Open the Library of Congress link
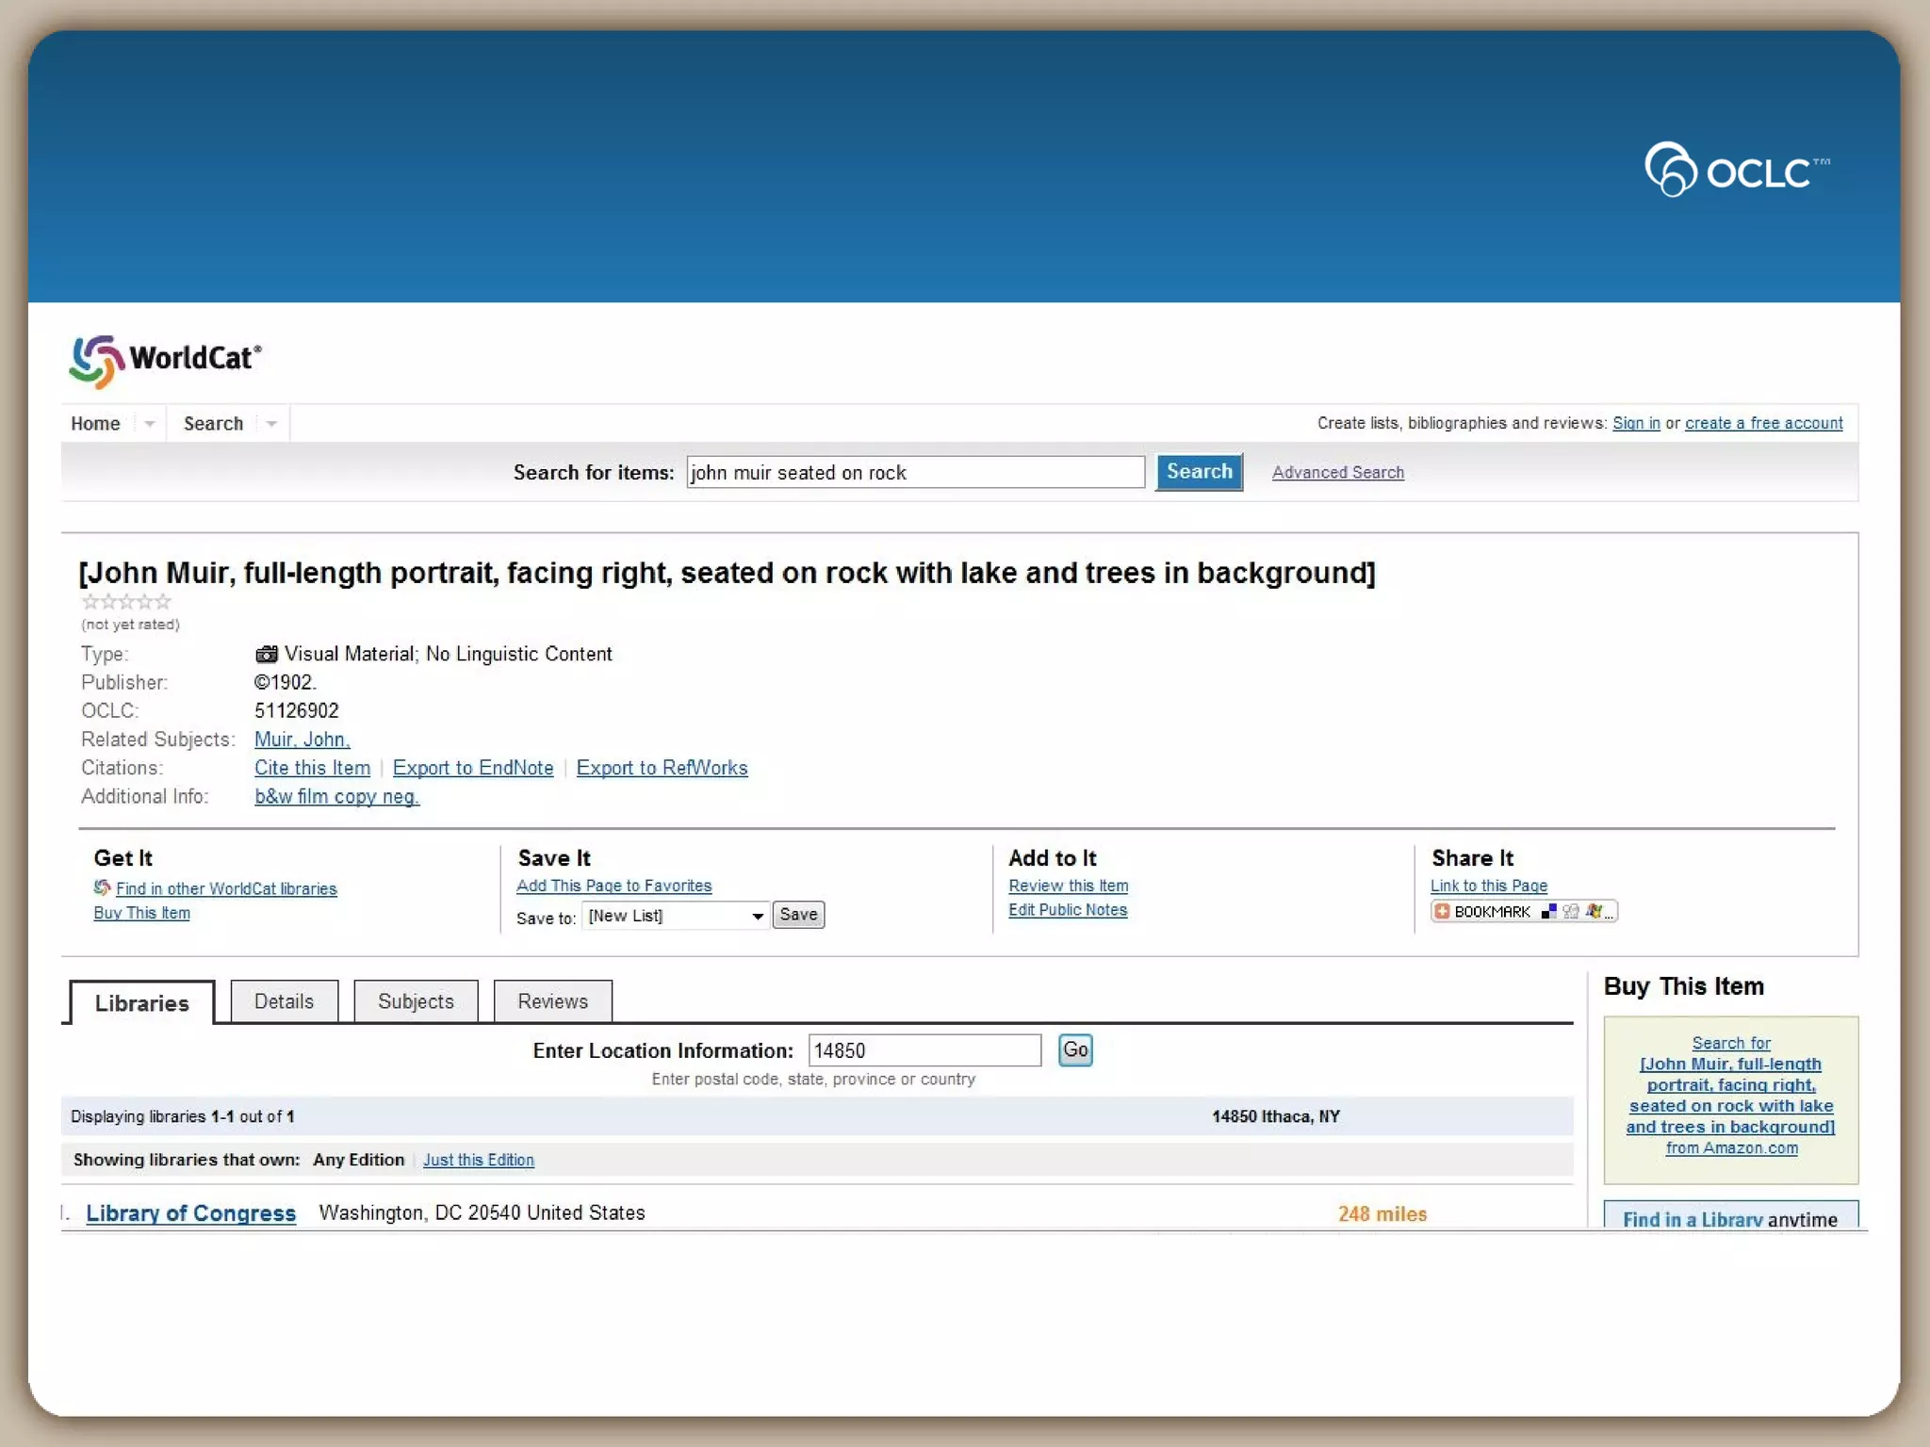The image size is (1930, 1447). (x=190, y=1213)
